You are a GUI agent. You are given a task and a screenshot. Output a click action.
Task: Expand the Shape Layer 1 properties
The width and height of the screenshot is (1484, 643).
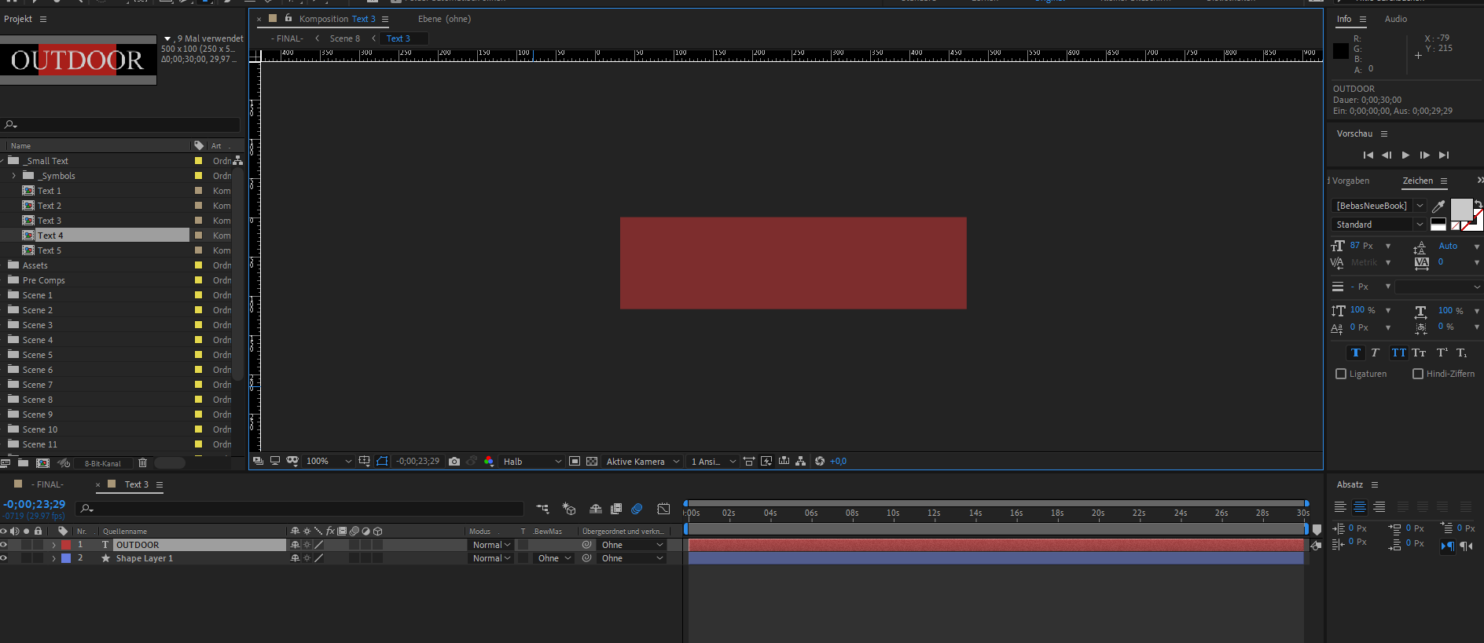53,559
